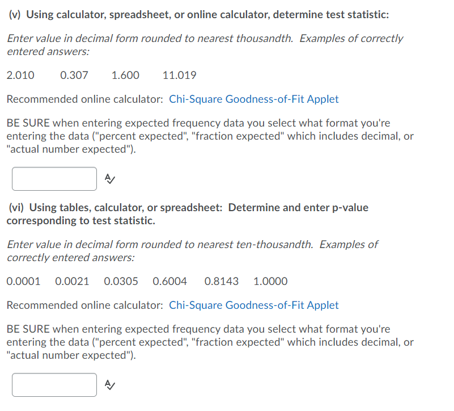Click the example p-value 0.0001
Viewport: 454px width, 411px height.
[23, 282]
